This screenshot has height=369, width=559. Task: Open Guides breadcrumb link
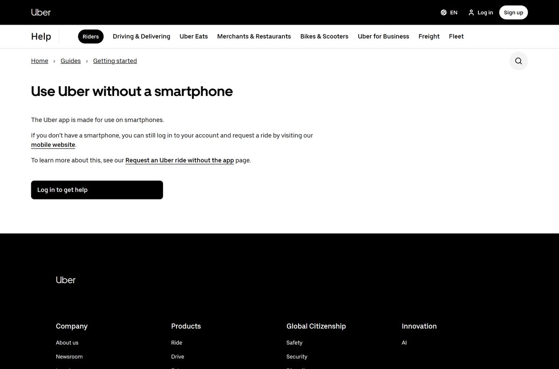click(71, 61)
